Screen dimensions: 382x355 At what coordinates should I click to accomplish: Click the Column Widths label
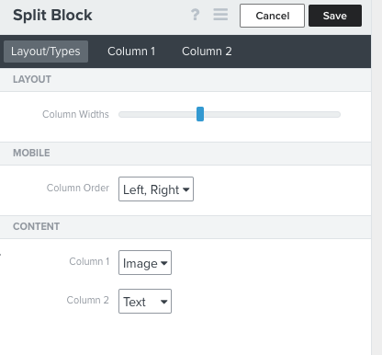(x=75, y=114)
